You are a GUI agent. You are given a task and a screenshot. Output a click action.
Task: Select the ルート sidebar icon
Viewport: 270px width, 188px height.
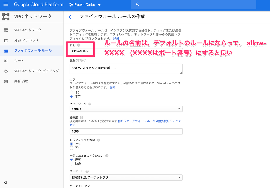[x=6, y=61]
